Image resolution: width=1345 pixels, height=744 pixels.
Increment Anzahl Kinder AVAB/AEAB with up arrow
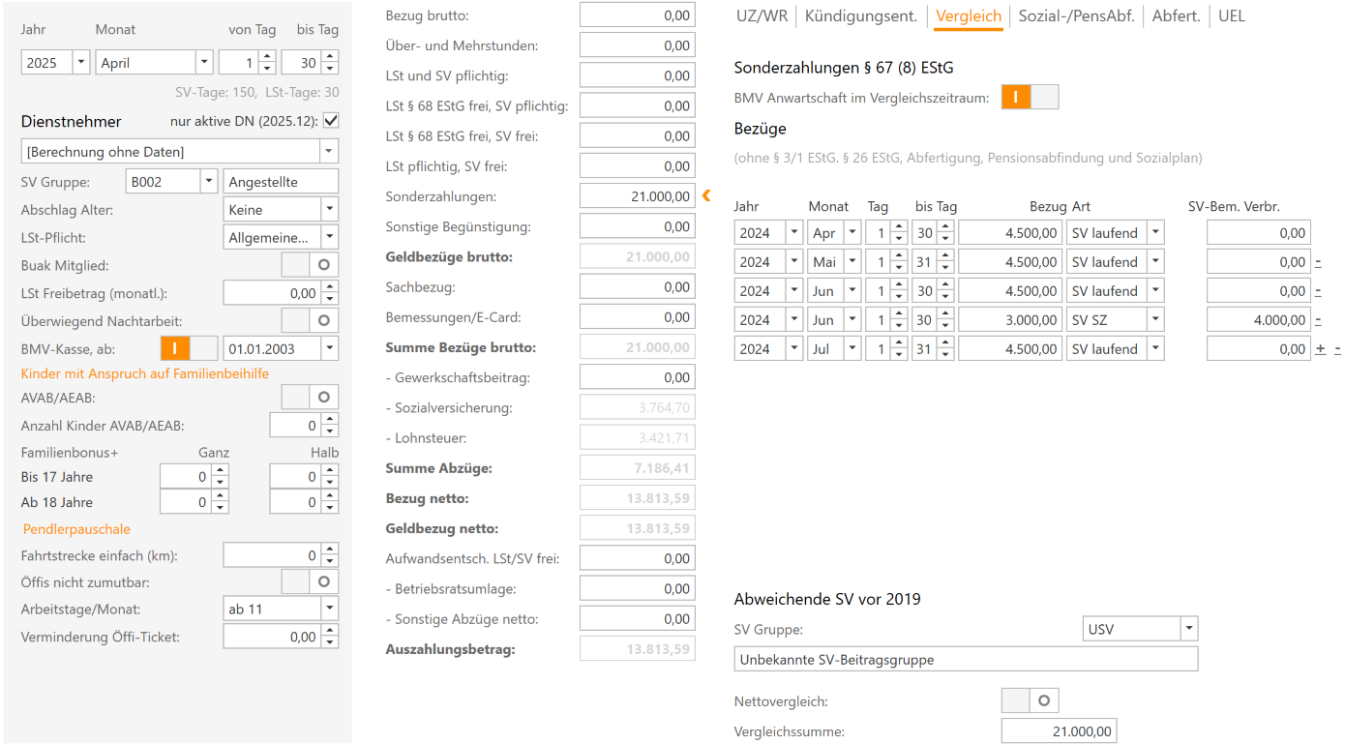click(330, 420)
